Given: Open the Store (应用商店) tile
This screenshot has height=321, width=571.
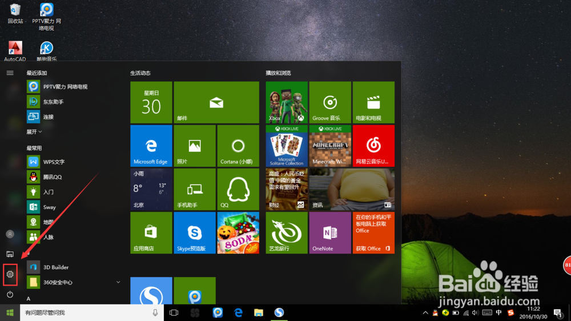Looking at the screenshot, I should coord(151,232).
